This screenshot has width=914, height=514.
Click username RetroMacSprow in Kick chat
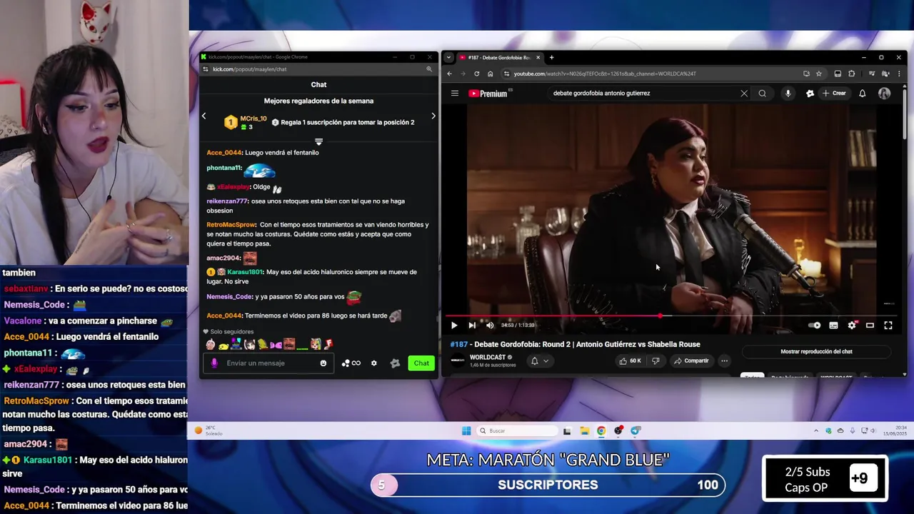[x=231, y=225]
